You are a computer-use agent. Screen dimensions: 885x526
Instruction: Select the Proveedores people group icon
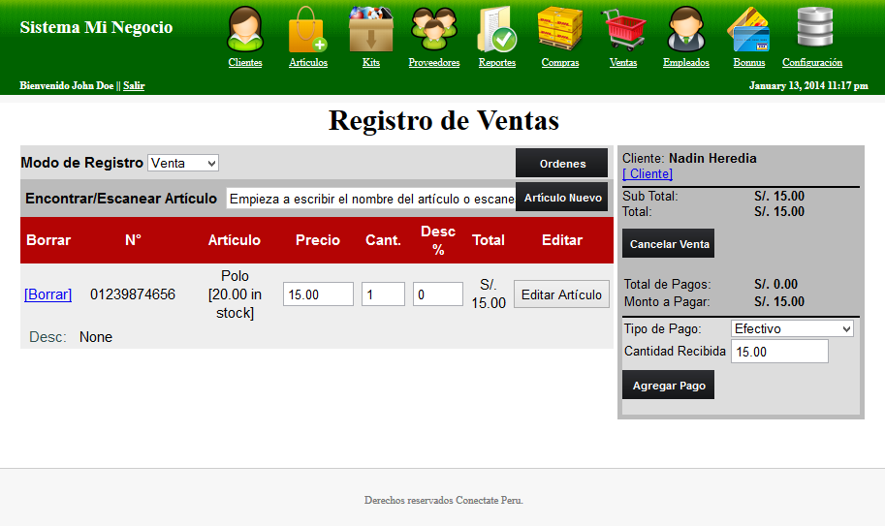coord(434,29)
